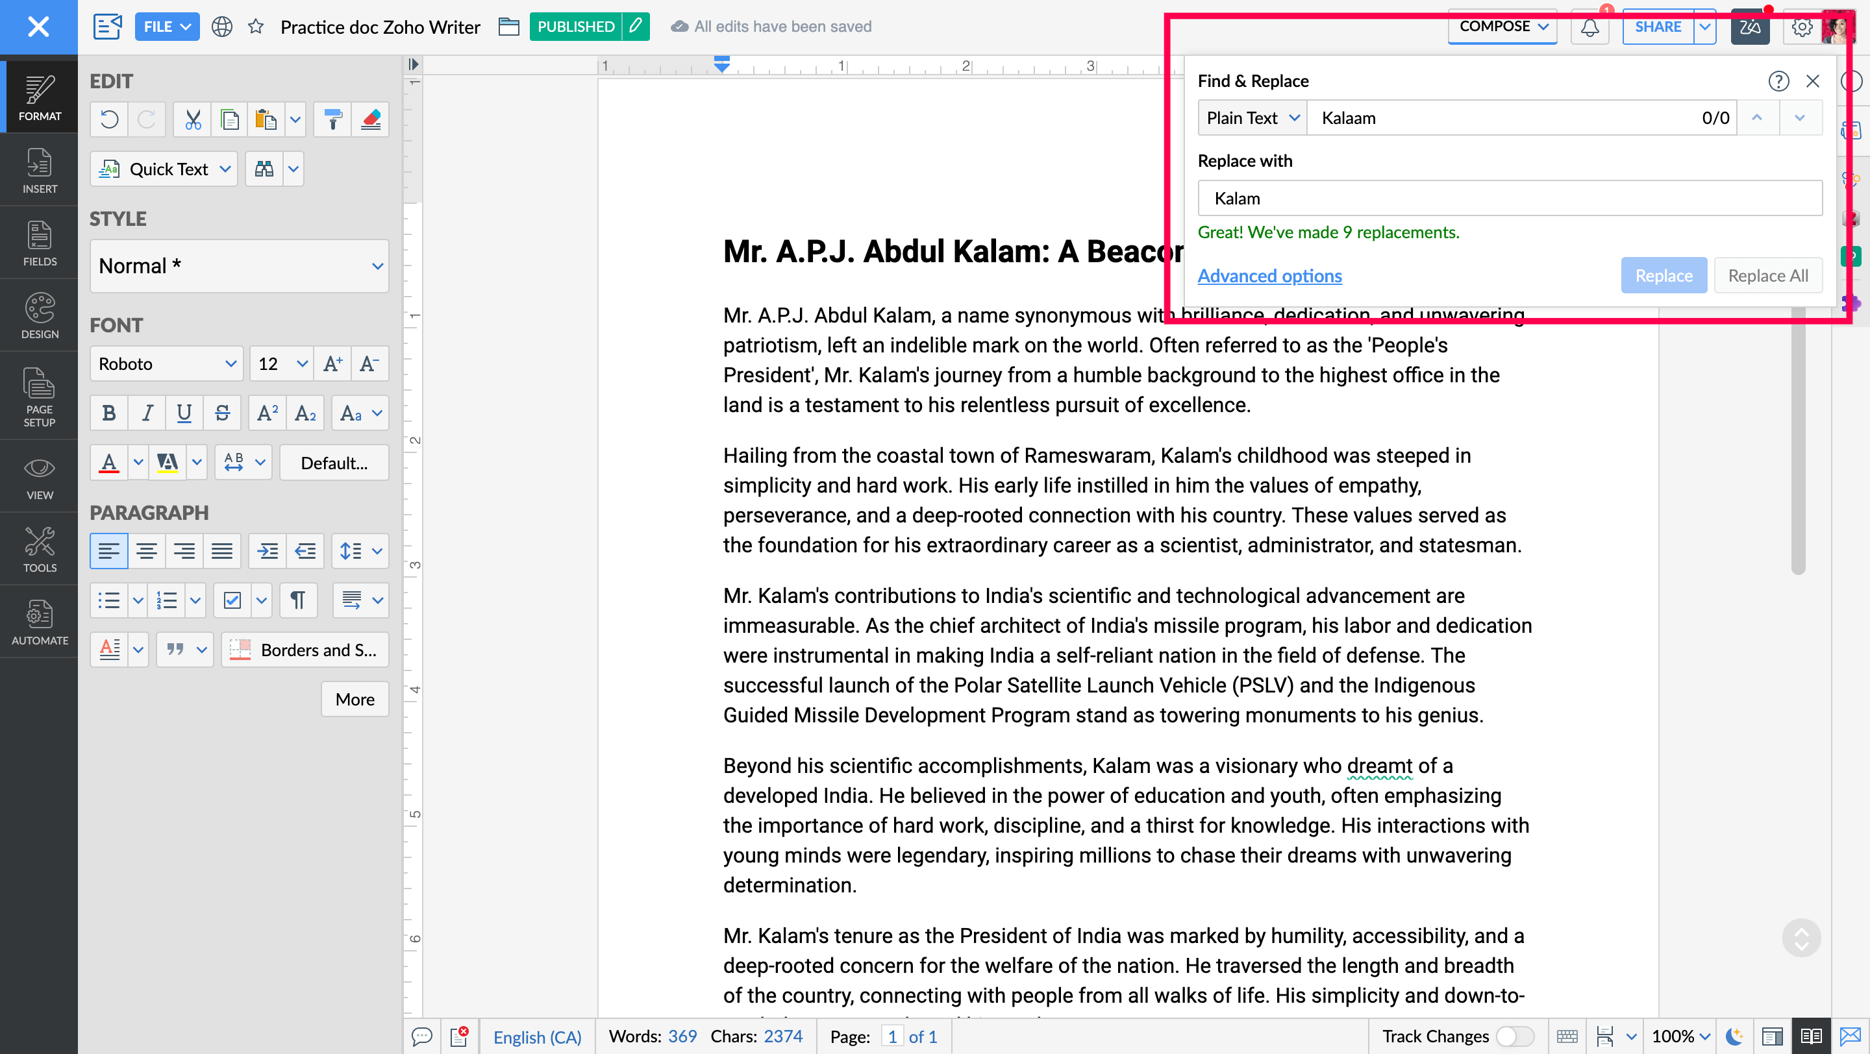This screenshot has height=1054, width=1870.
Task: Enable Track Changes
Action: point(1517,1036)
